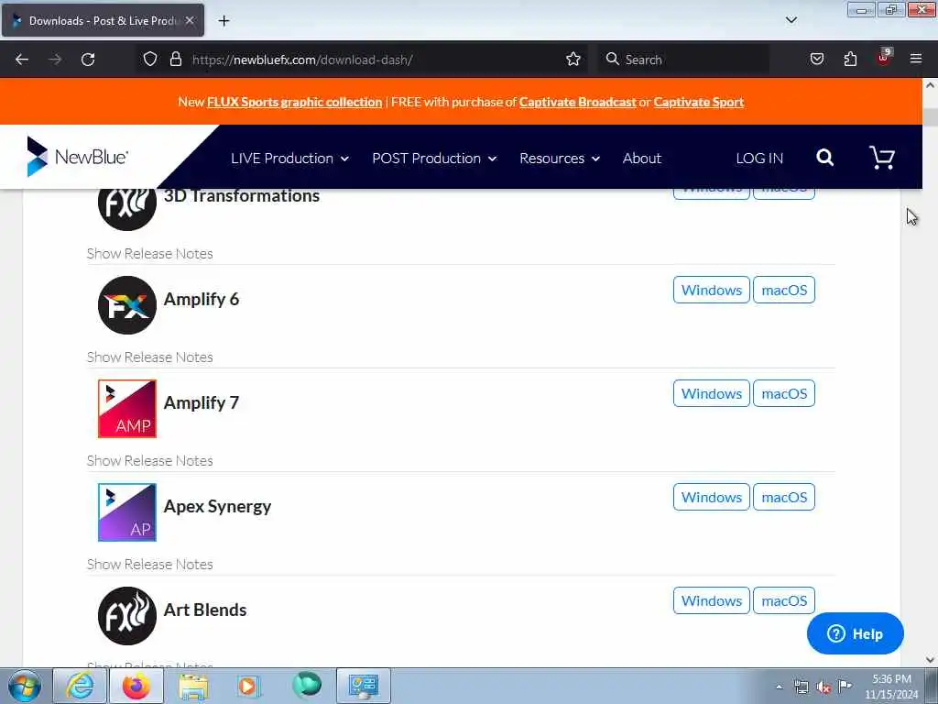The width and height of the screenshot is (938, 704).
Task: Click the Apex Synergy AP icon
Action: tap(126, 512)
